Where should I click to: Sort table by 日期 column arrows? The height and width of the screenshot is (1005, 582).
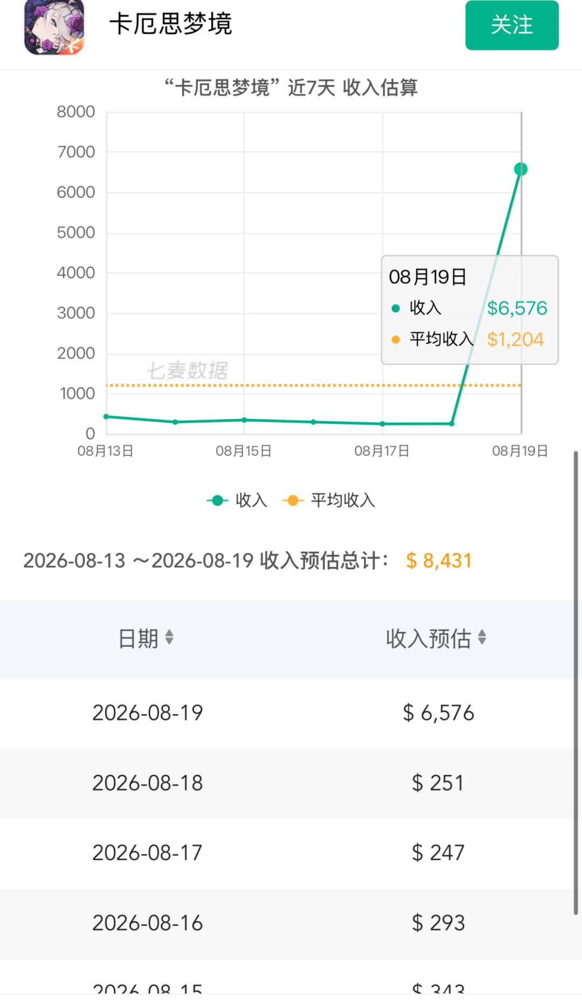[x=169, y=637]
